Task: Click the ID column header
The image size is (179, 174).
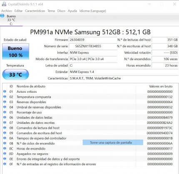Action: tap(11, 86)
